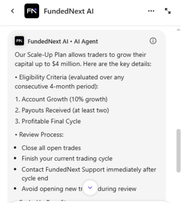Click the small FN avatar beside AI Agent
181x203 pixels.
[x=19, y=41]
